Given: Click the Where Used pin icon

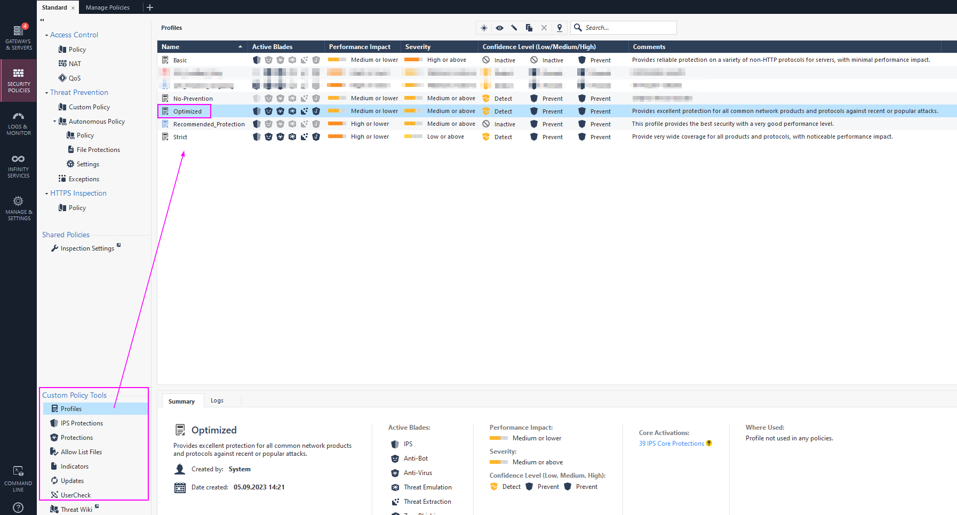Looking at the screenshot, I should [x=560, y=28].
